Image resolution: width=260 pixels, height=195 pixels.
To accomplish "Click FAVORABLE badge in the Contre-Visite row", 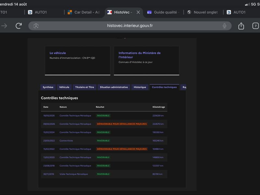I will tap(103, 141).
